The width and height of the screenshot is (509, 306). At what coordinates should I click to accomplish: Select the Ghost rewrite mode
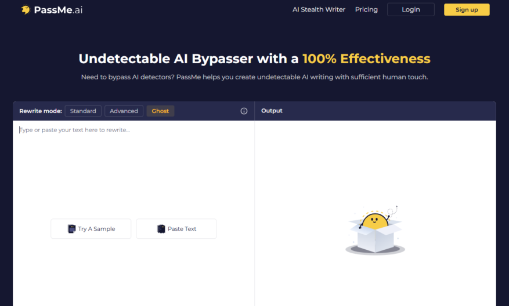[x=160, y=111]
